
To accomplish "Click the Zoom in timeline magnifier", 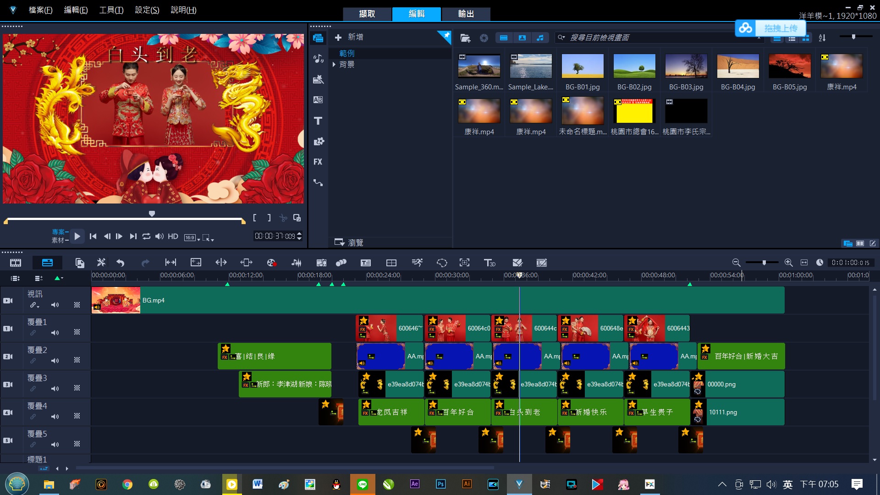I will coord(788,263).
